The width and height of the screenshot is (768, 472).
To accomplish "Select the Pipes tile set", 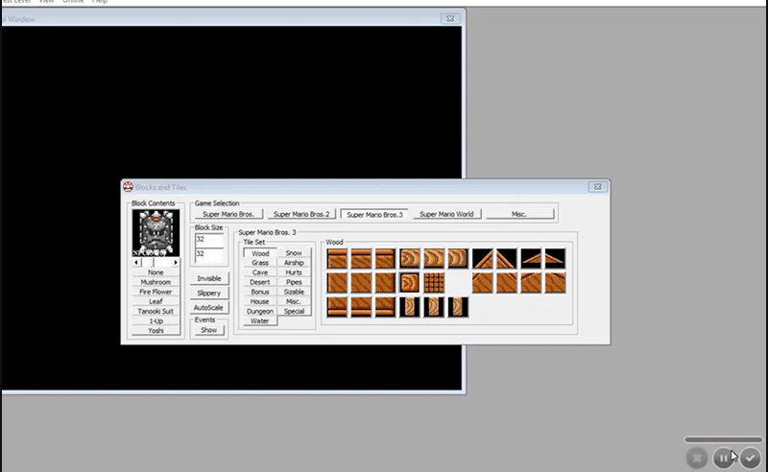I will point(294,282).
